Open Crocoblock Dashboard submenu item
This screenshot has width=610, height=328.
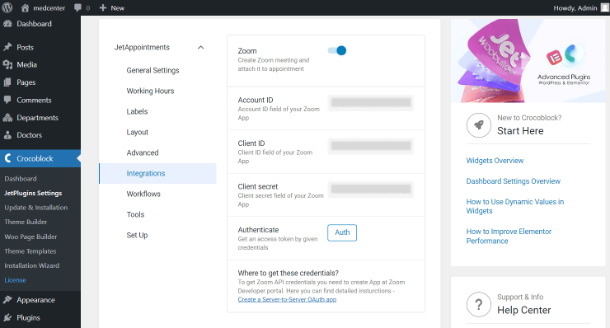pyautogui.click(x=21, y=179)
